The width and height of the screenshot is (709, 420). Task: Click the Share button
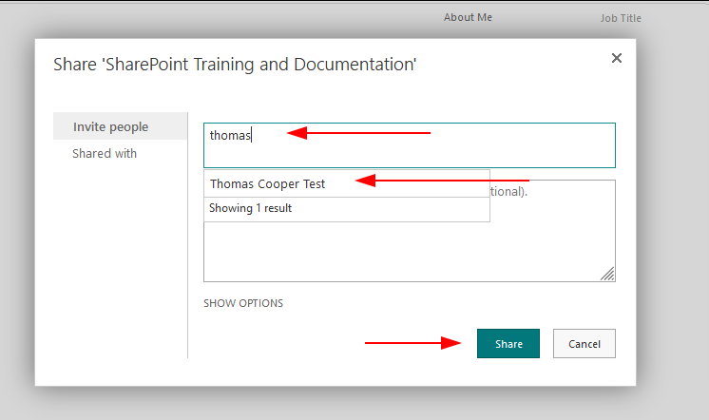[x=508, y=344]
